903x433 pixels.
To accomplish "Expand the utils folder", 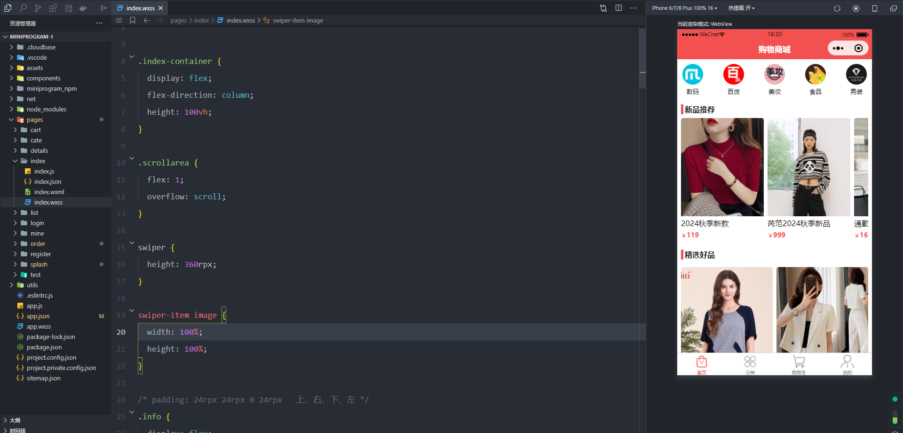I will 12,285.
